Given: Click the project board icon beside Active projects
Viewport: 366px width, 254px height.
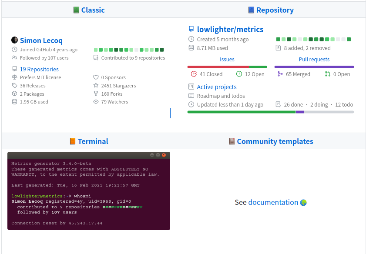Looking at the screenshot, I should point(191,87).
